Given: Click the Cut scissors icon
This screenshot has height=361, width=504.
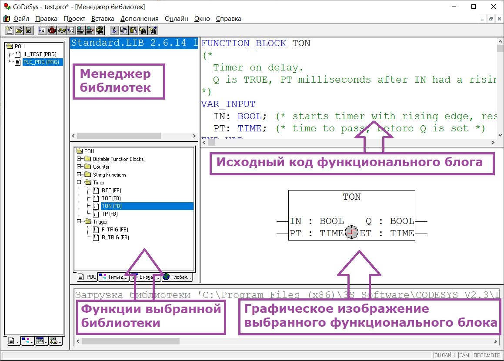Looking at the screenshot, I should [x=113, y=30].
